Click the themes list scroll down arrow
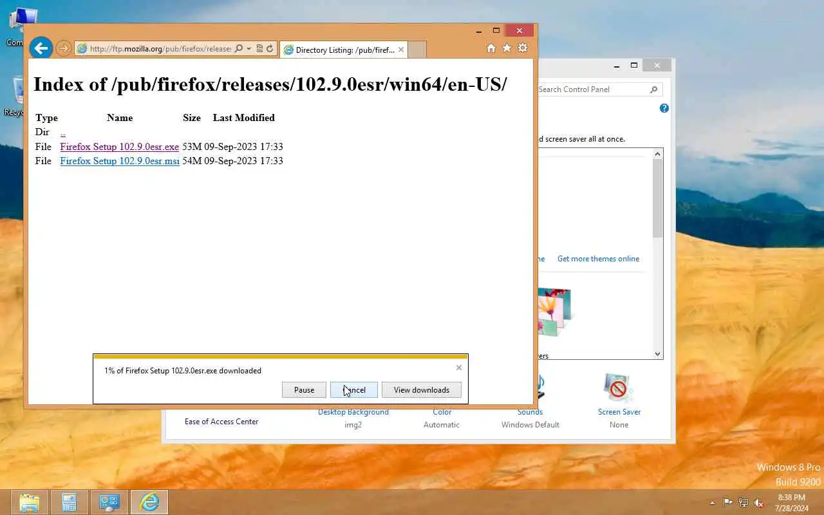The height and width of the screenshot is (515, 824). coord(658,353)
